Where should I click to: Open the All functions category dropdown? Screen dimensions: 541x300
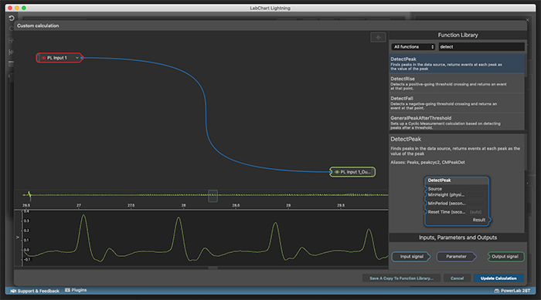coord(413,47)
